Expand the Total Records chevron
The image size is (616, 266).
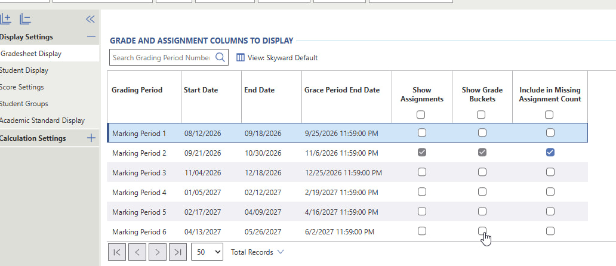point(281,252)
